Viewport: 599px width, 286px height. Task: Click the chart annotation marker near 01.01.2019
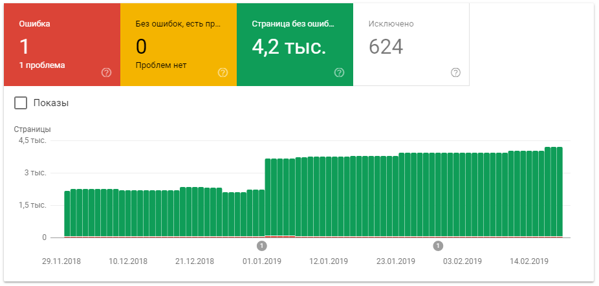(x=262, y=246)
